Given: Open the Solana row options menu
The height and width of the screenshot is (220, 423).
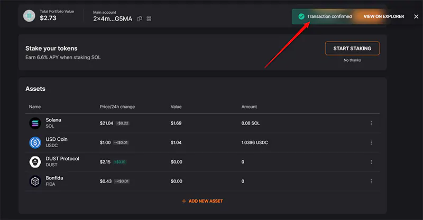Looking at the screenshot, I should [371, 123].
